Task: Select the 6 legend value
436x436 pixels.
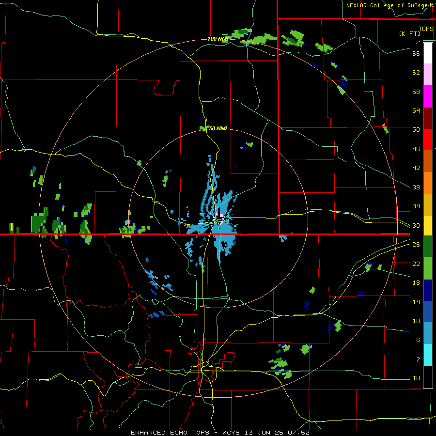Action: [418, 340]
